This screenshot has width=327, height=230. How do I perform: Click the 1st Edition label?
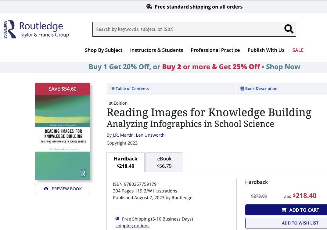117,103
